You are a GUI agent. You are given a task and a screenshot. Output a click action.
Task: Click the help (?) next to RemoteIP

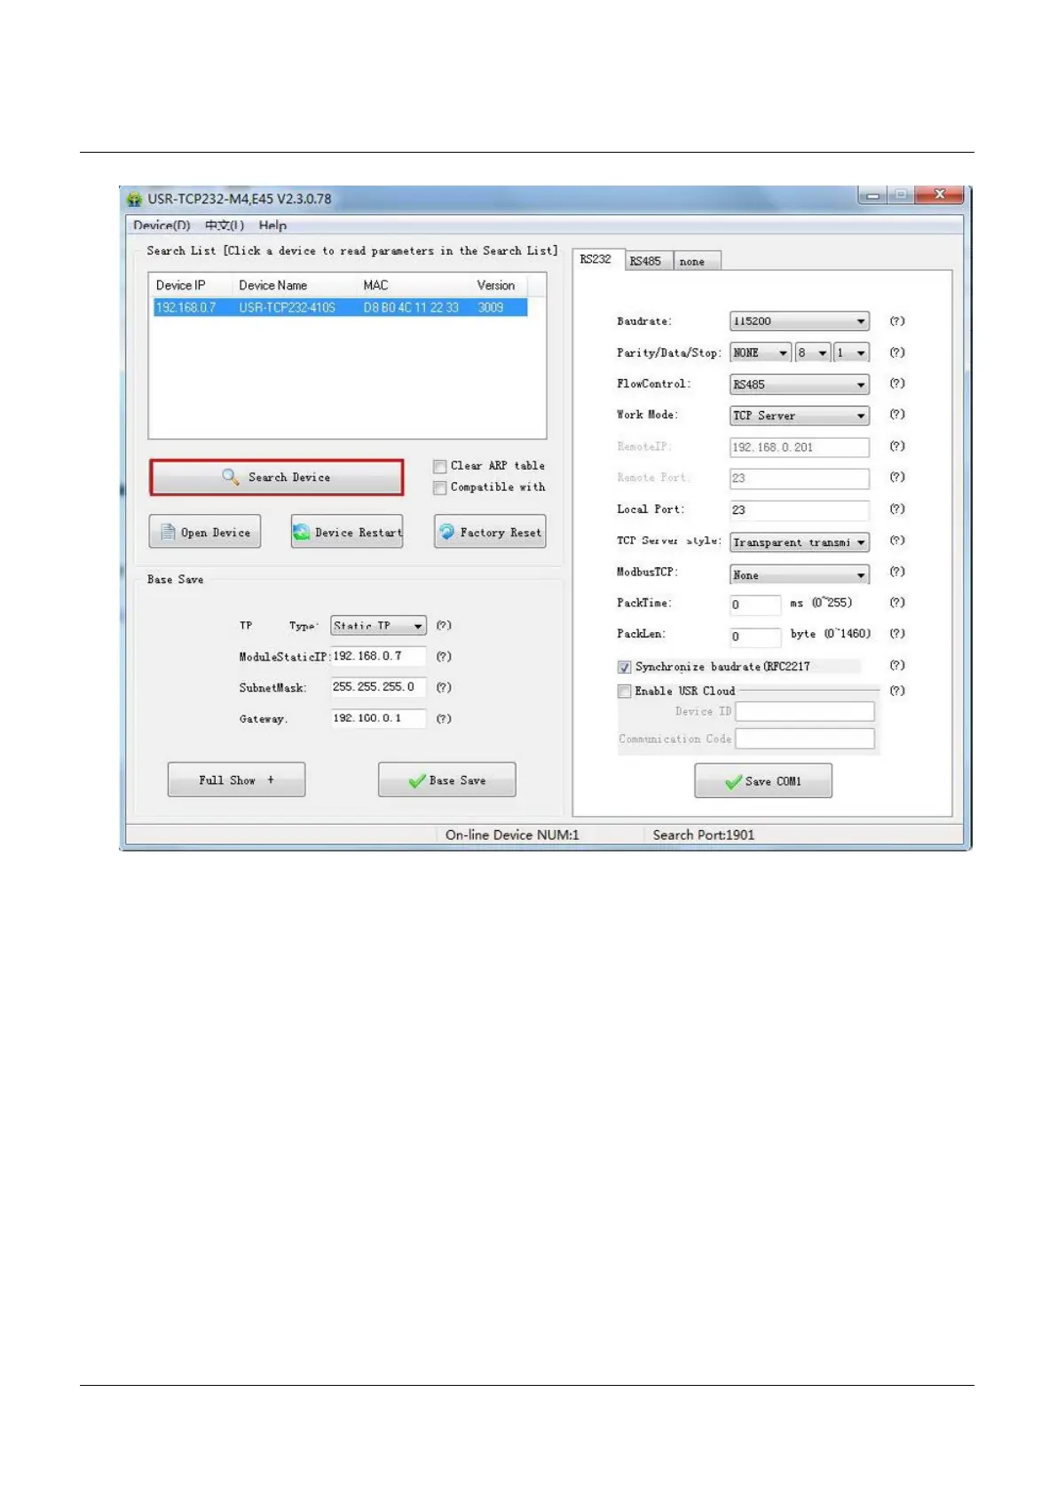[x=897, y=447]
